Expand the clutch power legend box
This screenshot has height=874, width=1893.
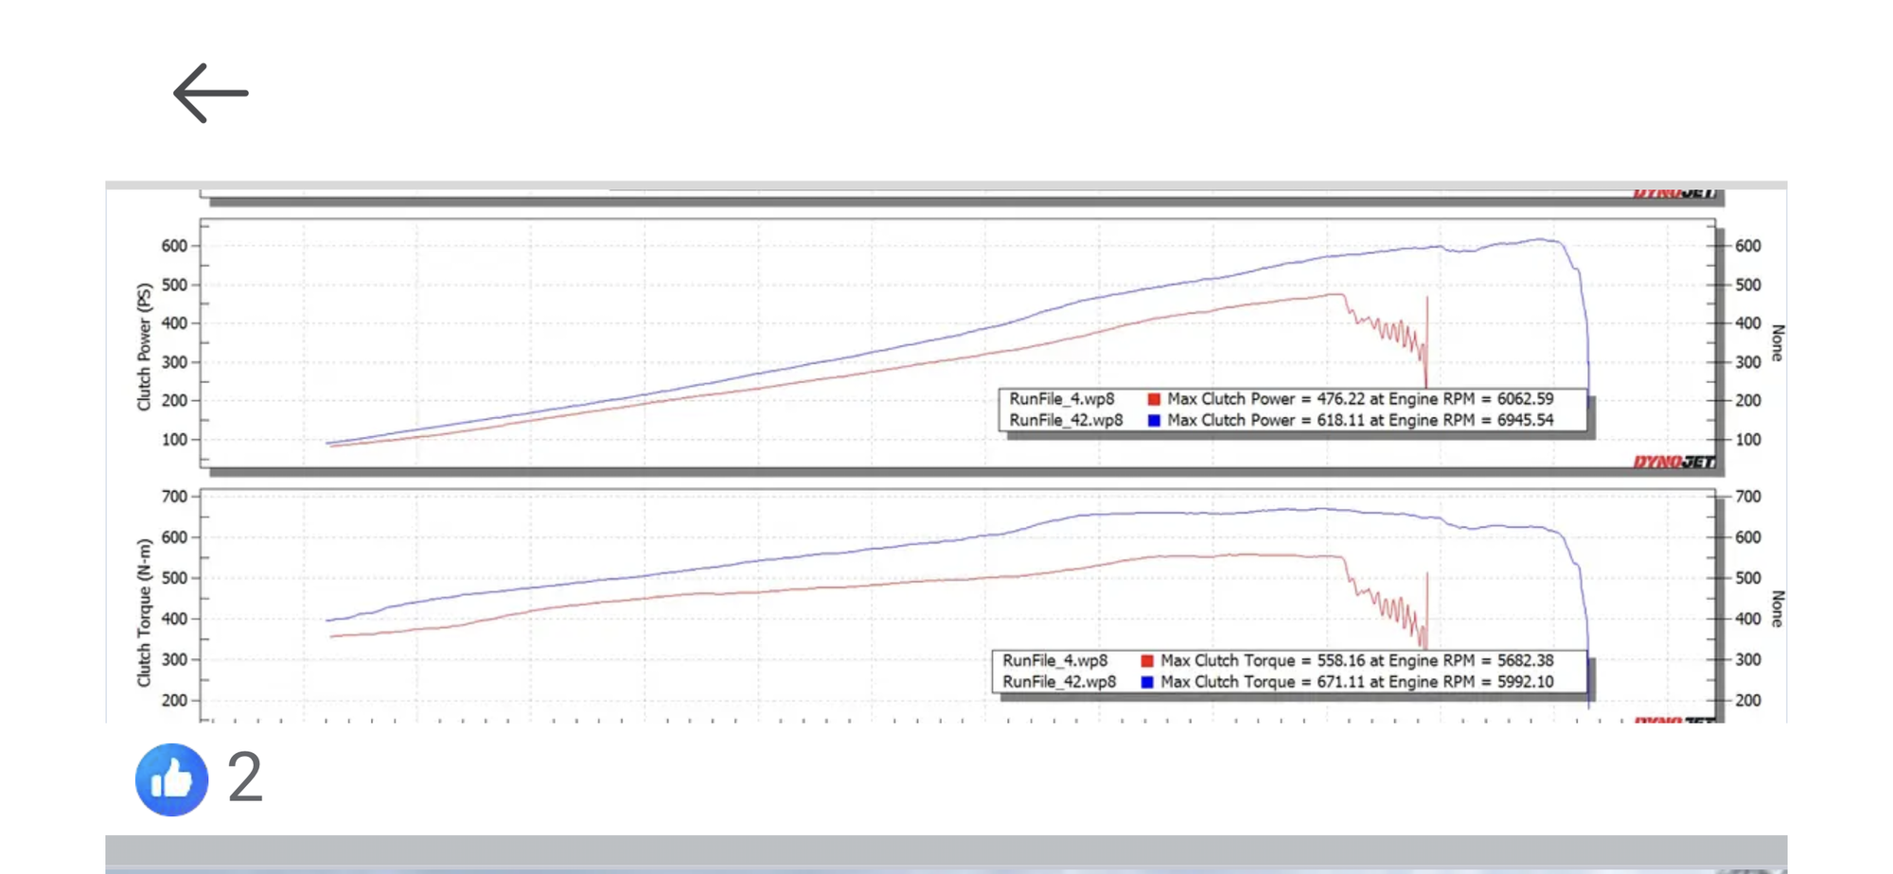[1292, 410]
